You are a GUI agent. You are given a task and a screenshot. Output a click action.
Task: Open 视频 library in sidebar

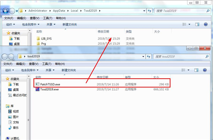point(13,112)
